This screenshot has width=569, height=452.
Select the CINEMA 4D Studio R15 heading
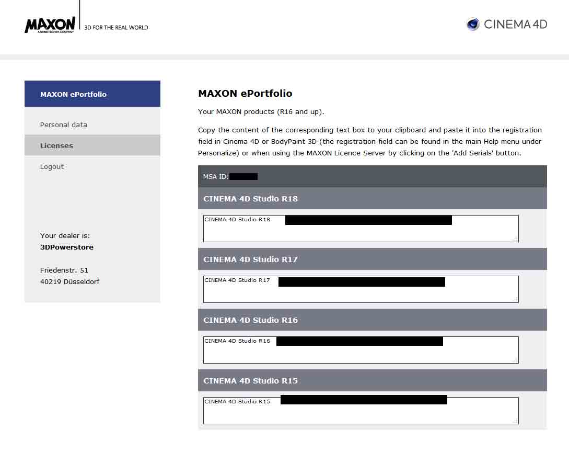click(250, 381)
